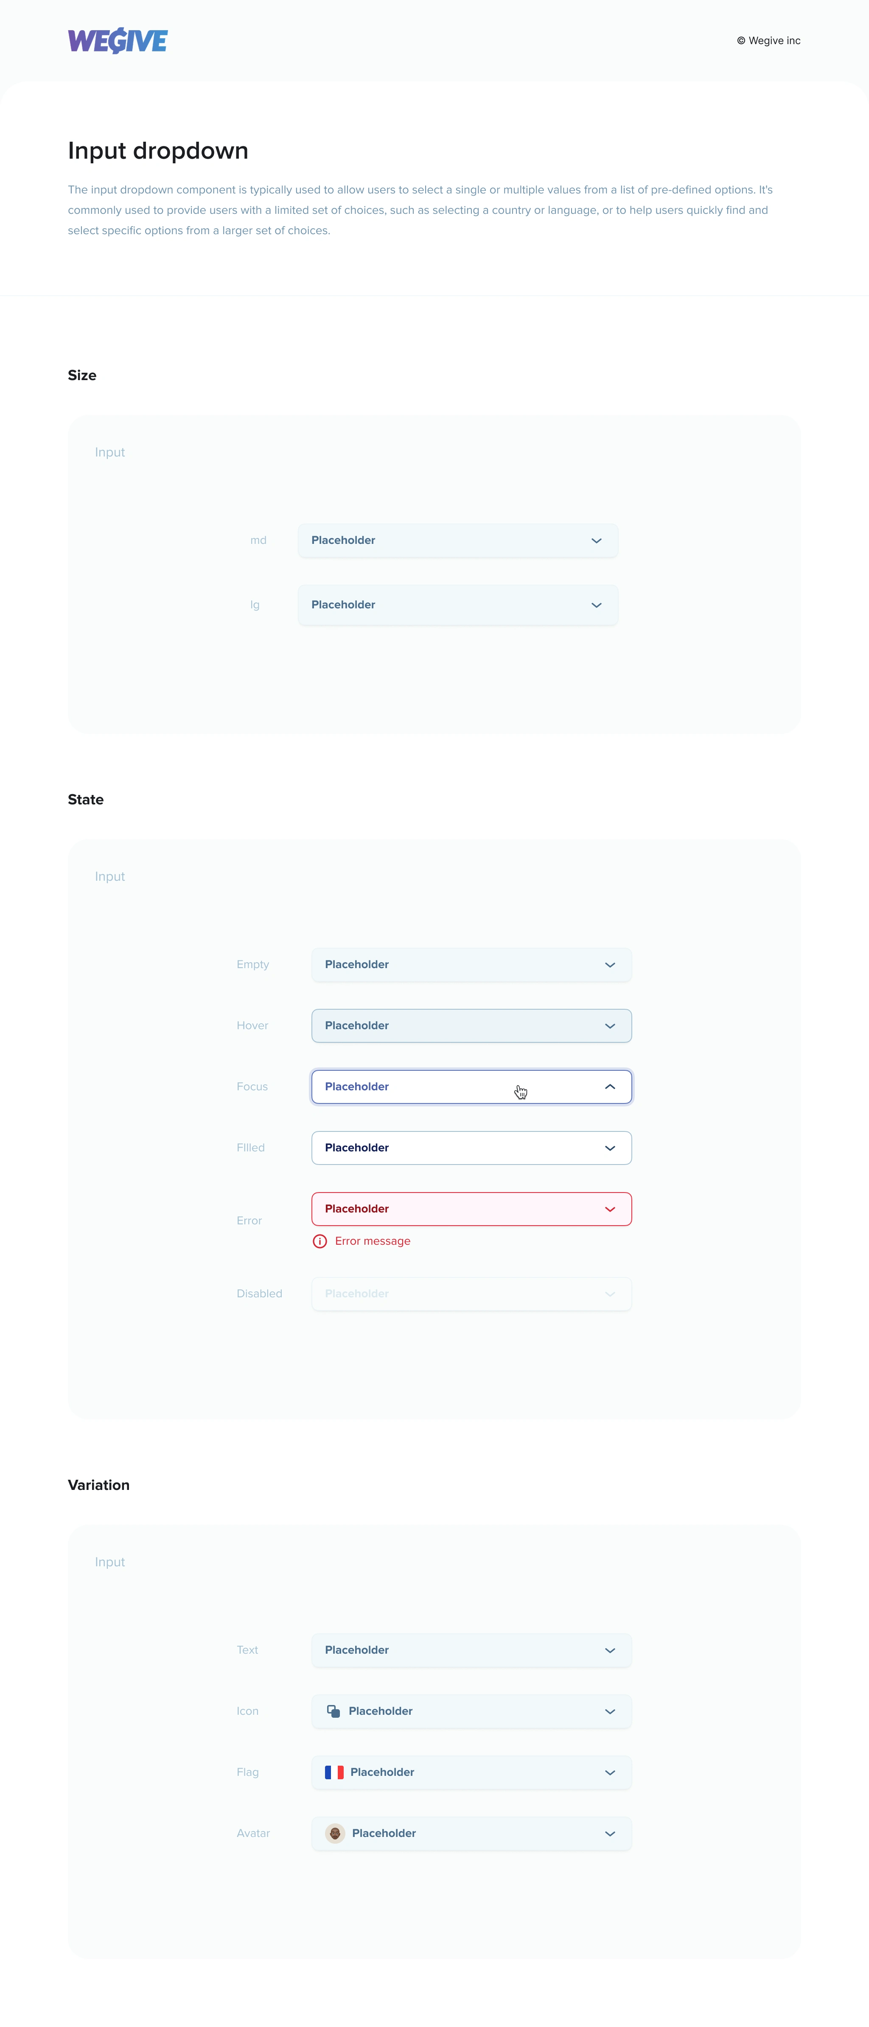Screen dimensions: 869x2027
Task: Expand the Empty state dropdown
Action: coord(471,965)
